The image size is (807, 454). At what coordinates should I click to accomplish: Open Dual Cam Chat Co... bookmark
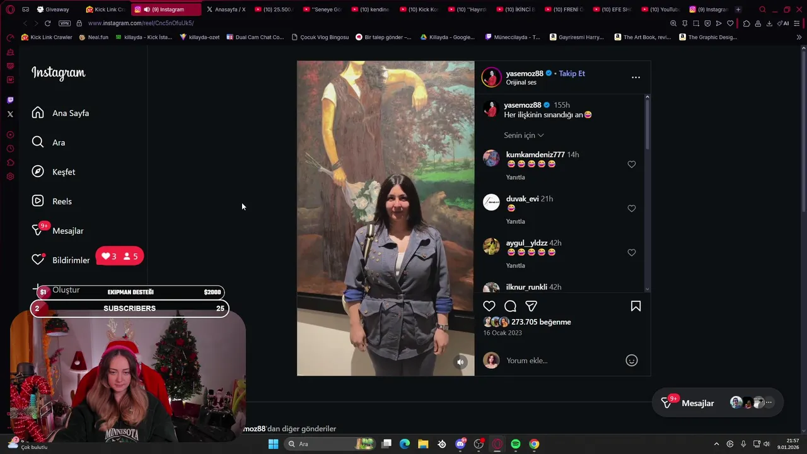(x=255, y=37)
